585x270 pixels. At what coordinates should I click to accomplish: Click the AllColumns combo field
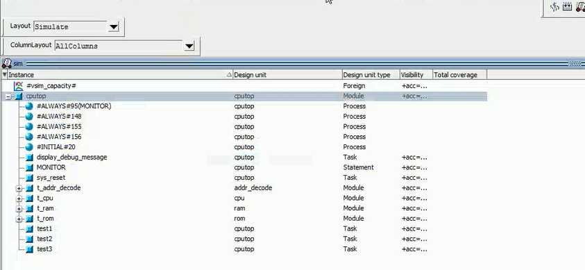tap(119, 46)
